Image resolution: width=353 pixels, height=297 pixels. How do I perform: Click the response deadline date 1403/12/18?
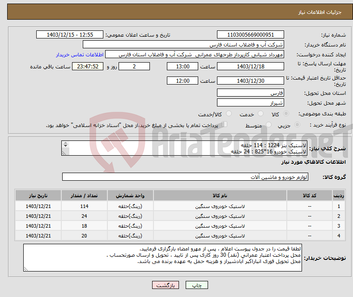(x=251, y=66)
